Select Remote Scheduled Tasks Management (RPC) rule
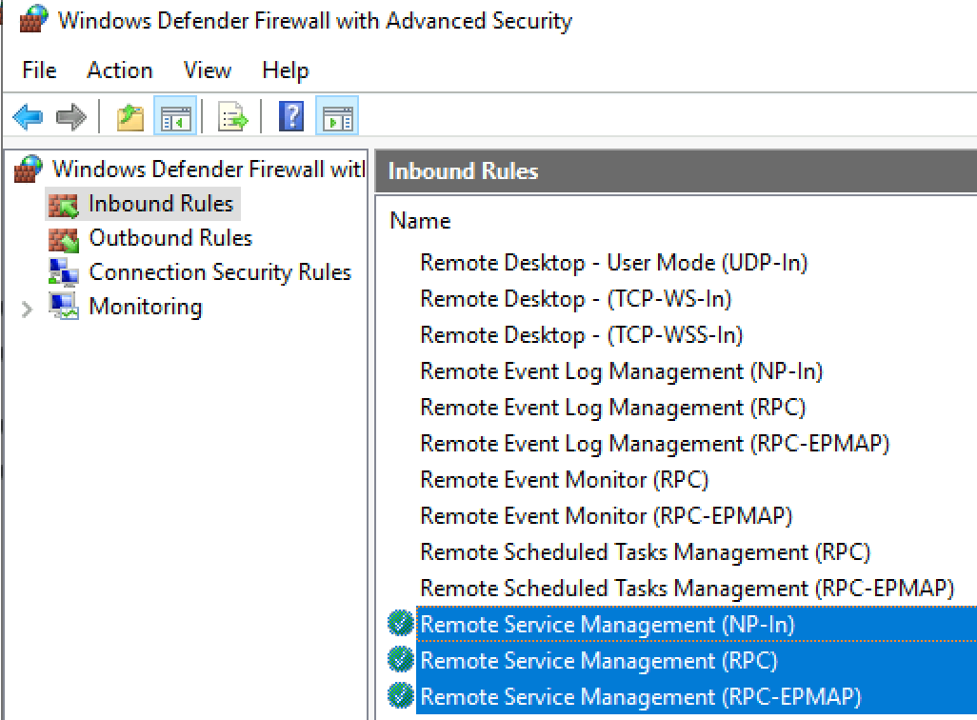The image size is (977, 720). [645, 552]
